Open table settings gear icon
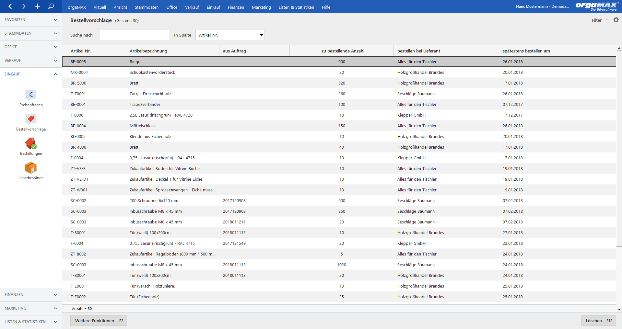Image resolution: width=622 pixels, height=329 pixels. click(x=616, y=20)
